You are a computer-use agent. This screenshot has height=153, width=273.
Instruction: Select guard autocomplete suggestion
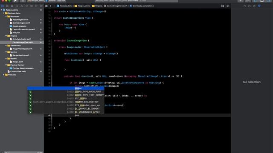tap(66, 88)
